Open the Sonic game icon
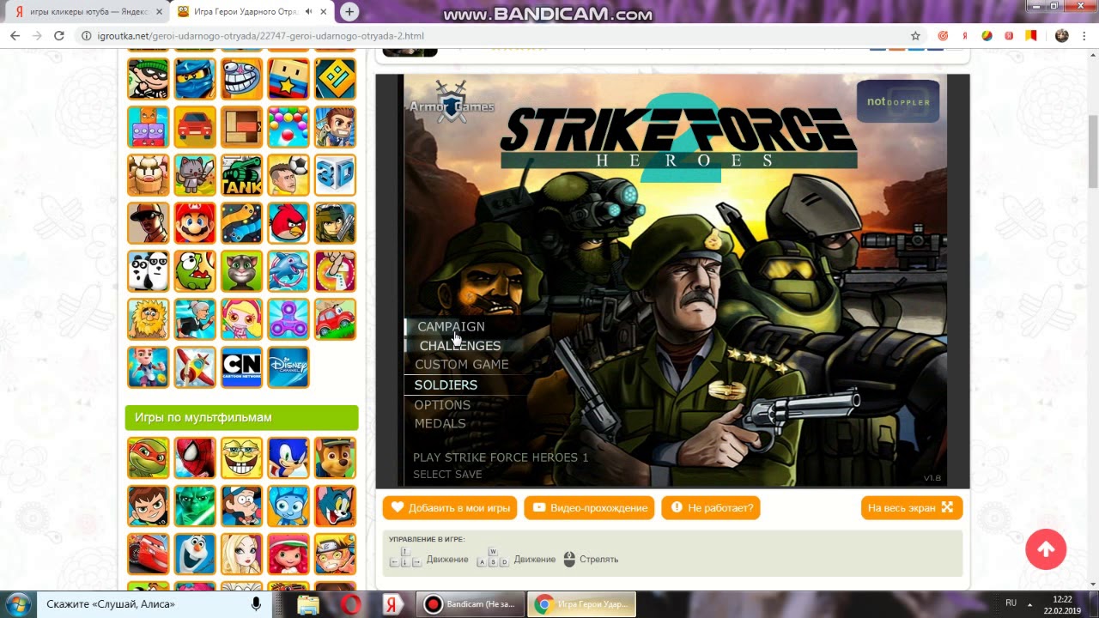This screenshot has height=618, width=1099. coord(288,457)
